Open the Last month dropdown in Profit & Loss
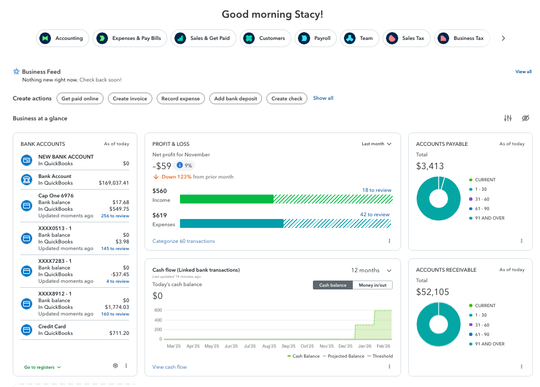Image resolution: width=540 pixels, height=387 pixels. [x=376, y=144]
